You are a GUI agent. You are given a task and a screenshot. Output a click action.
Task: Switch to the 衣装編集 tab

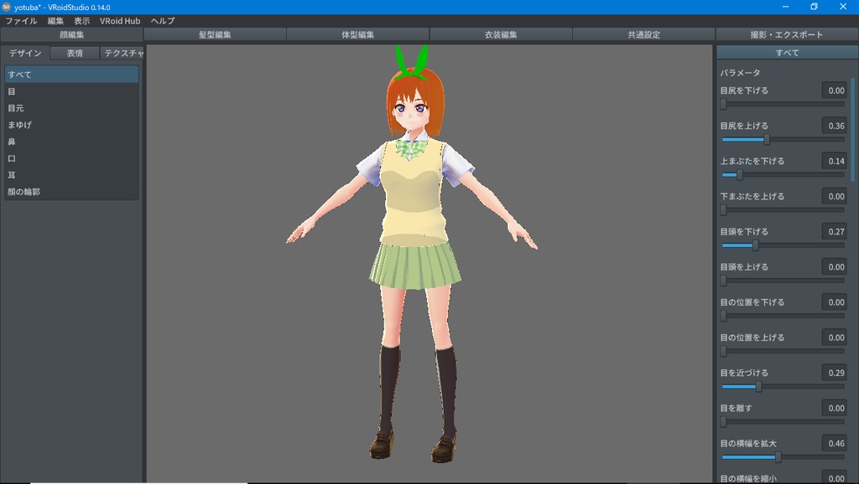click(501, 34)
